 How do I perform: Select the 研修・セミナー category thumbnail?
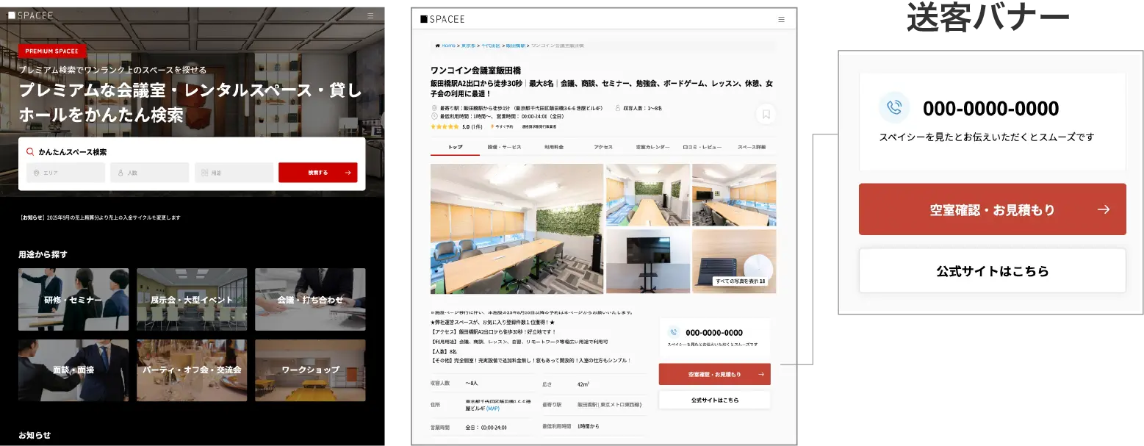pyautogui.click(x=73, y=299)
